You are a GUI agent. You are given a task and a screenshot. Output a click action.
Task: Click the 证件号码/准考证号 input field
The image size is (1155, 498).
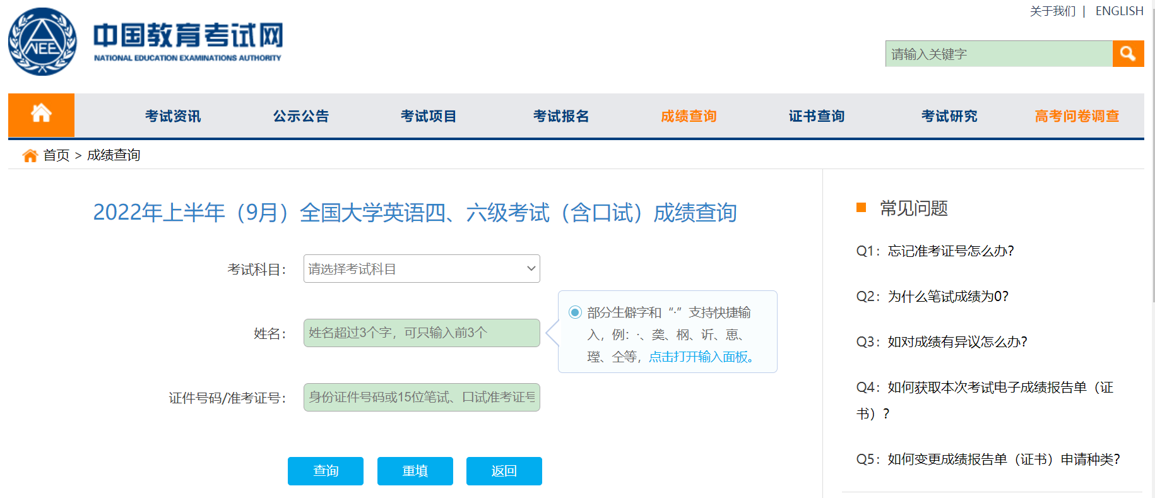click(x=421, y=397)
